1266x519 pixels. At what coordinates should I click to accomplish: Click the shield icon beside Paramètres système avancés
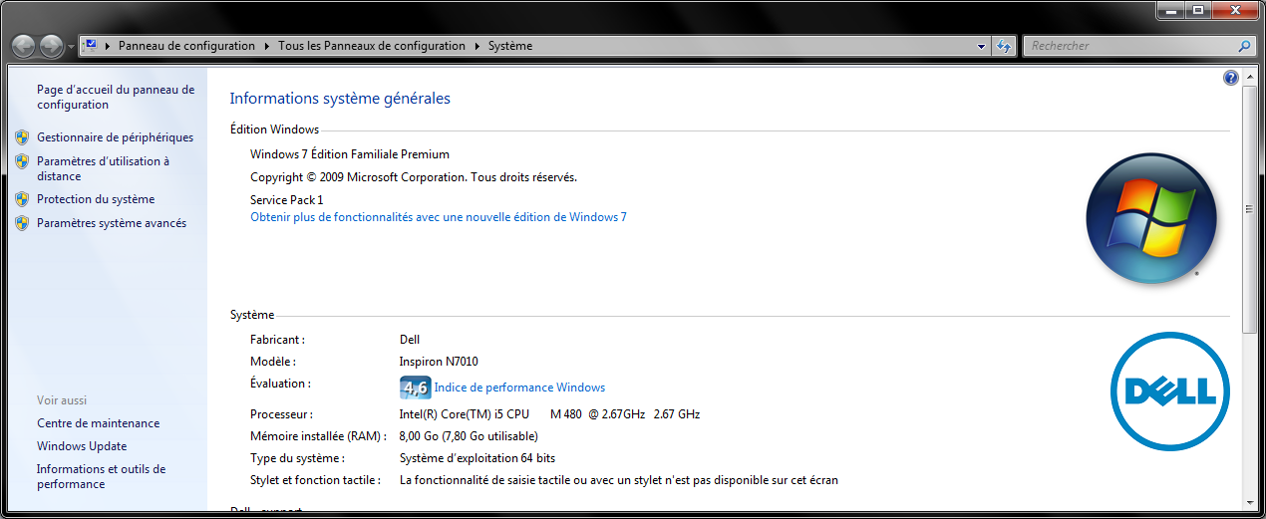tap(22, 223)
